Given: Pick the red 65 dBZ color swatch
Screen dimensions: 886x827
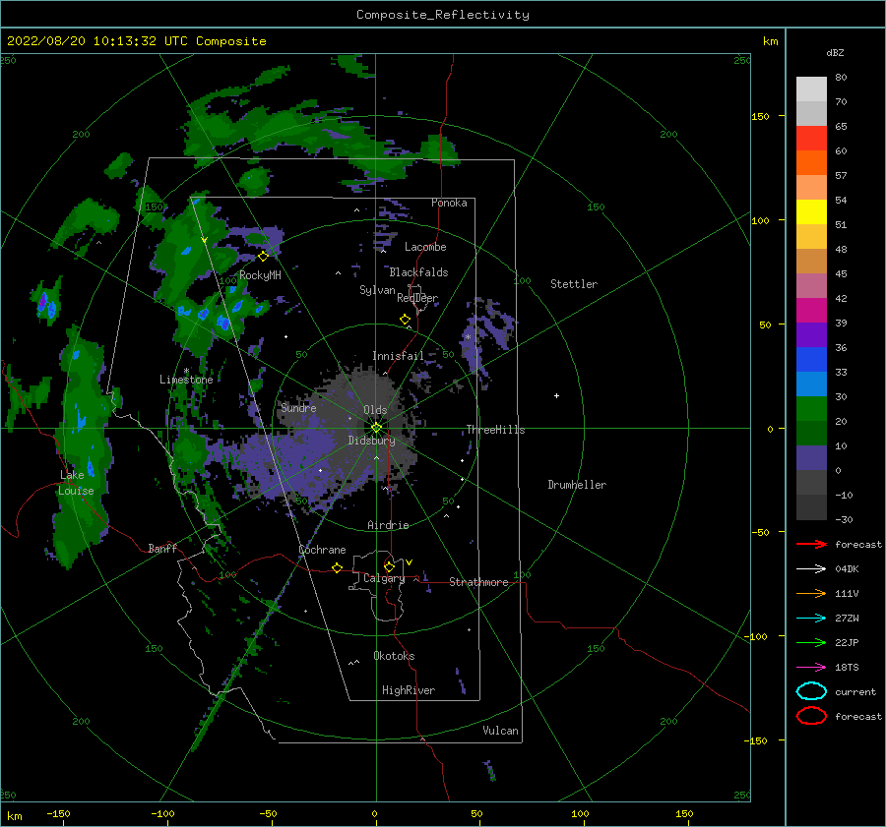Looking at the screenshot, I should [811, 138].
